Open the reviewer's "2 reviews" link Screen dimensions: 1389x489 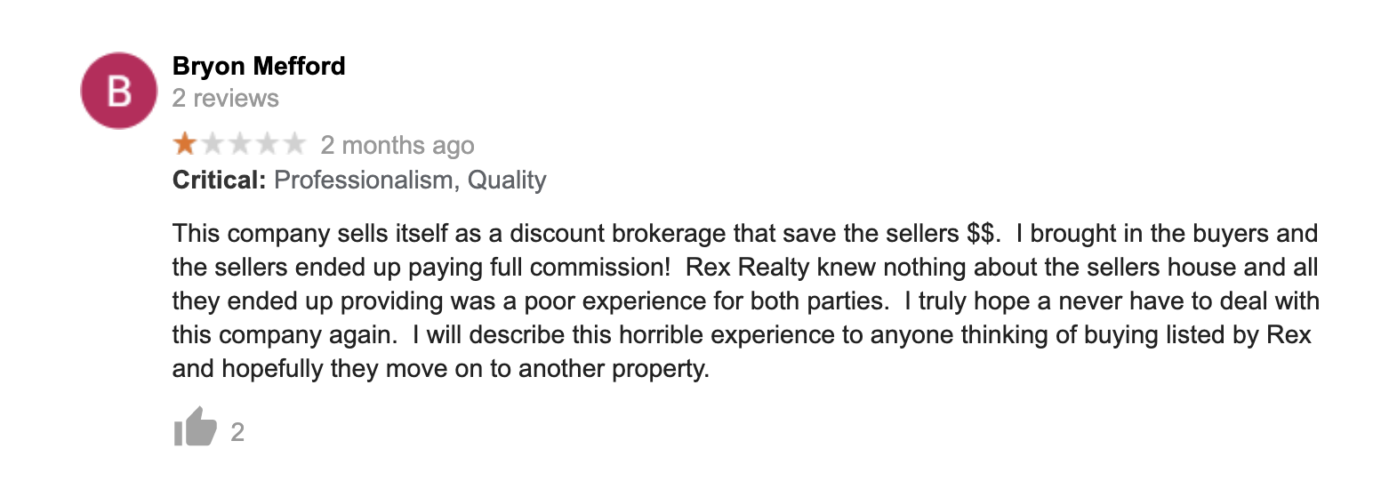coord(226,98)
